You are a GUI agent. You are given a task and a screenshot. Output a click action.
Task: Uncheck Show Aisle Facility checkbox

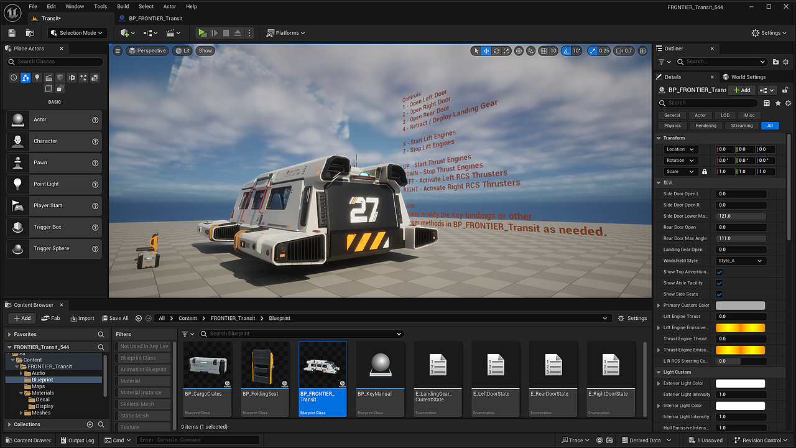click(x=720, y=283)
